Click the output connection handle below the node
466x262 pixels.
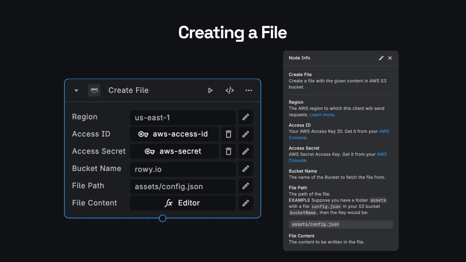pyautogui.click(x=163, y=218)
